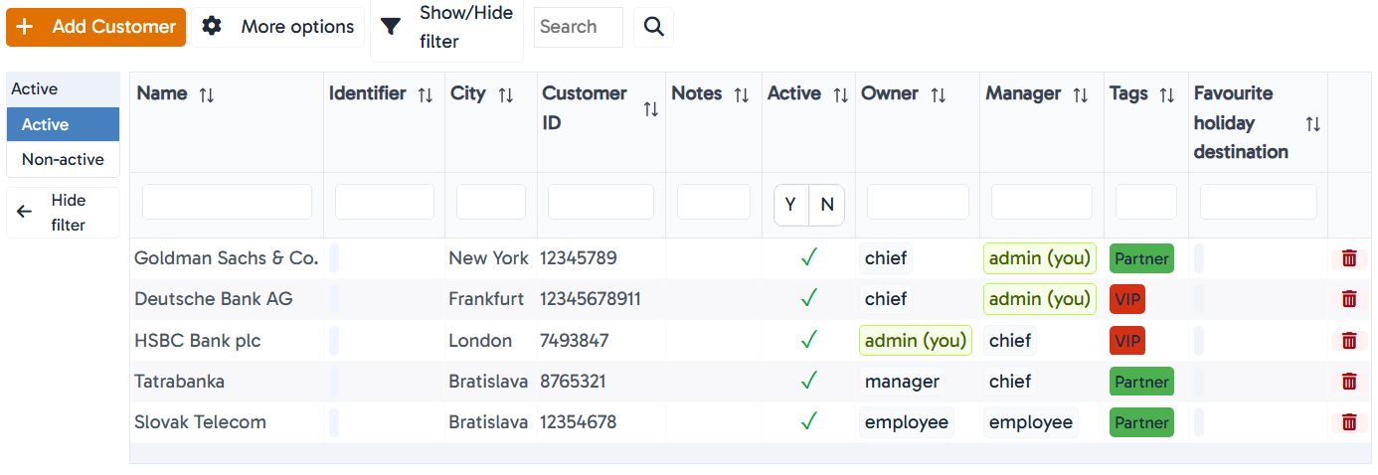The width and height of the screenshot is (1378, 475).
Task: Delete the Slovak Telecom row
Action: [1349, 422]
